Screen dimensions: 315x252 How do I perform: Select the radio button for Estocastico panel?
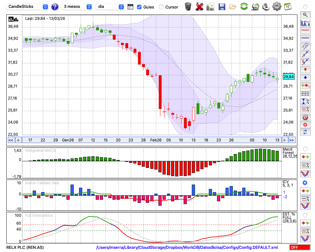coord(305,215)
